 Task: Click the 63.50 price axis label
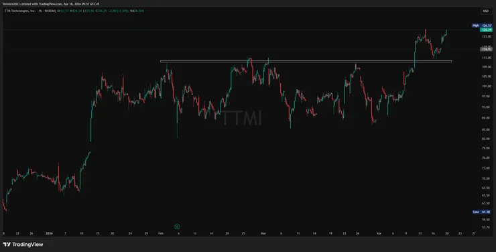[x=487, y=203]
